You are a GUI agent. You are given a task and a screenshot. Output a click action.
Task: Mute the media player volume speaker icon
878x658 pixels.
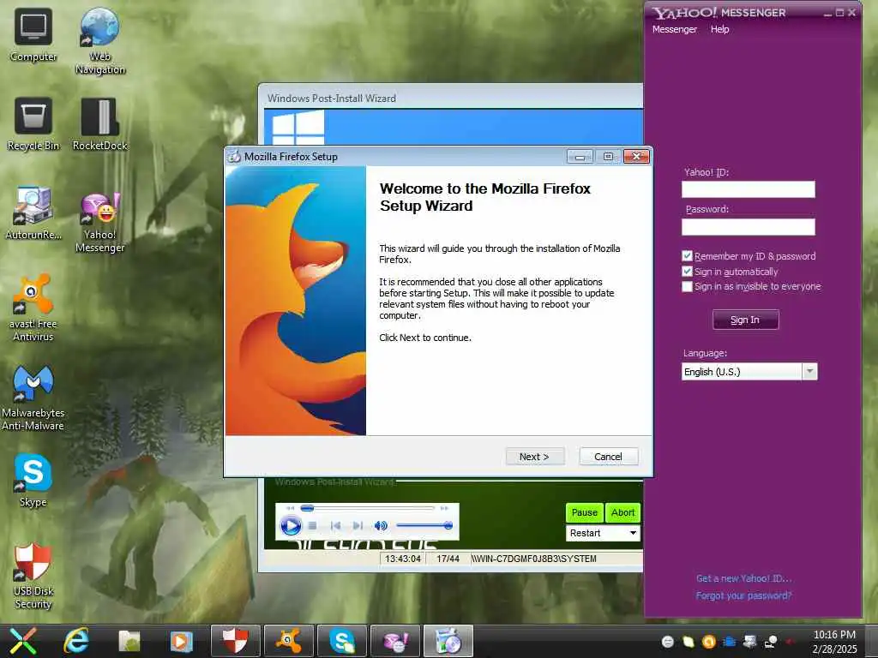(381, 525)
